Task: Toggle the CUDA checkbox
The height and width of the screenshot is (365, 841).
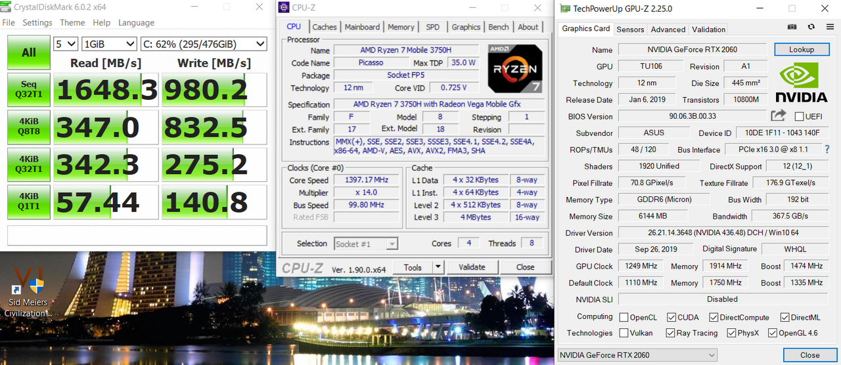Action: [671, 317]
